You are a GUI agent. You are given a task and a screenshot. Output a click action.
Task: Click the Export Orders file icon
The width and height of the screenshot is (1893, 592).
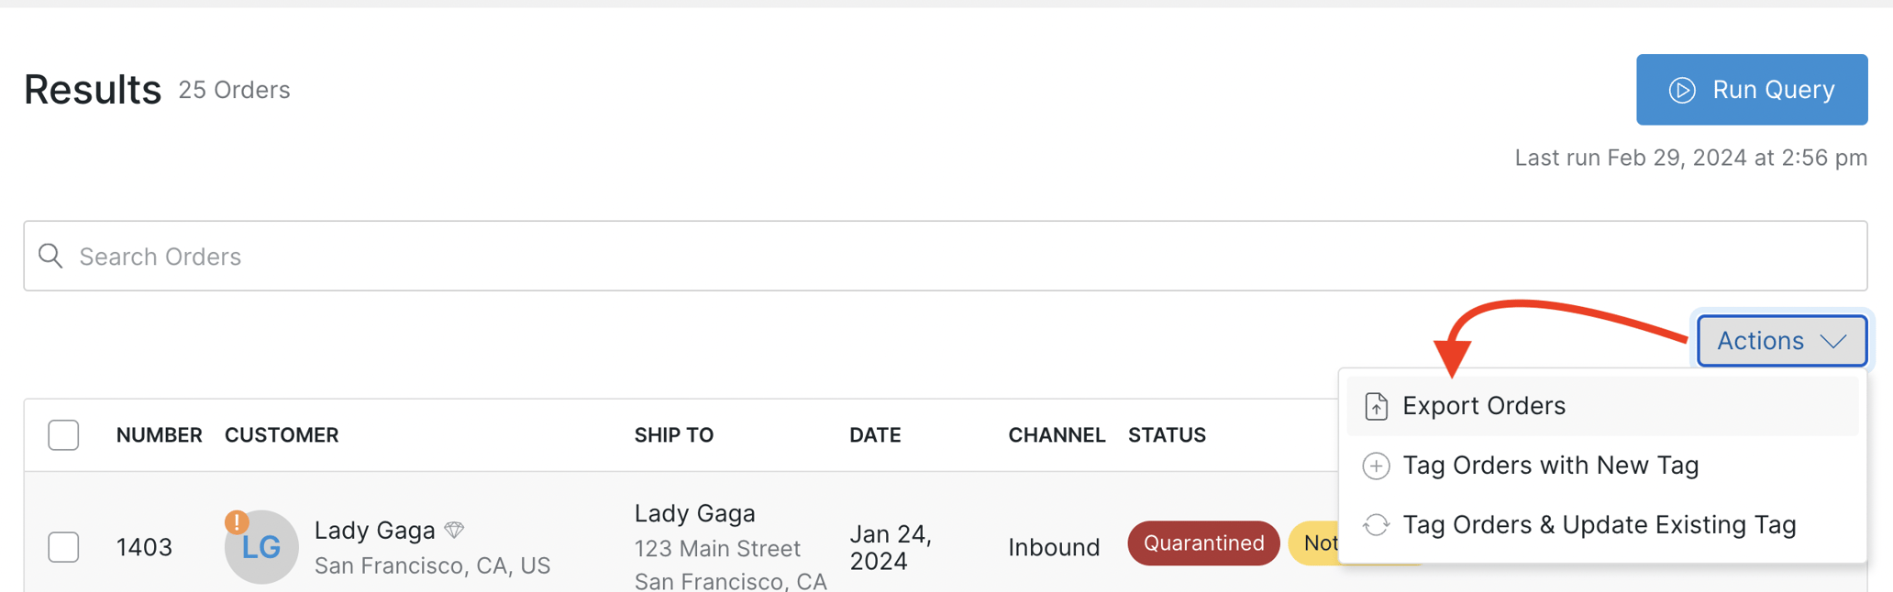[1376, 406]
